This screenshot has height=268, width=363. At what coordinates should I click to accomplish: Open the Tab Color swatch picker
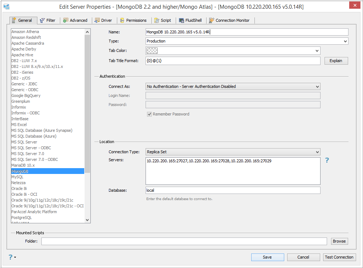click(233, 51)
